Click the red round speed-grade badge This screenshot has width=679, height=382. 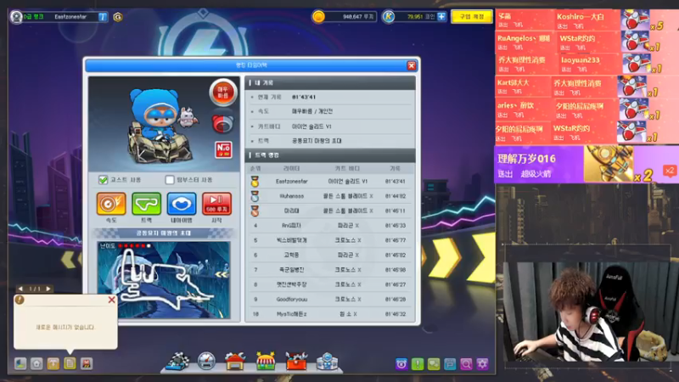(x=223, y=93)
